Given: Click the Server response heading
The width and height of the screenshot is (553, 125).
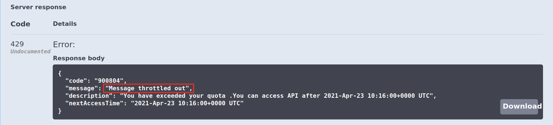Looking at the screenshot, I should (x=38, y=7).
